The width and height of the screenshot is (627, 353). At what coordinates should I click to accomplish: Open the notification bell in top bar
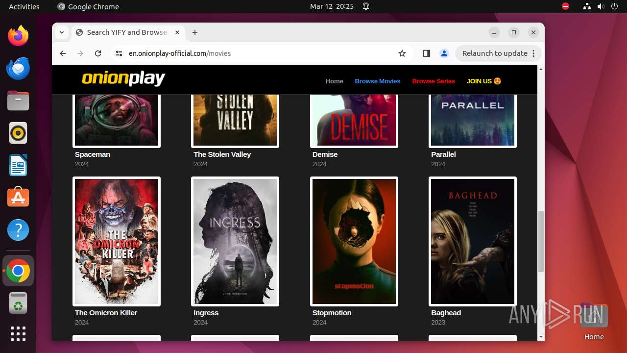[366, 6]
